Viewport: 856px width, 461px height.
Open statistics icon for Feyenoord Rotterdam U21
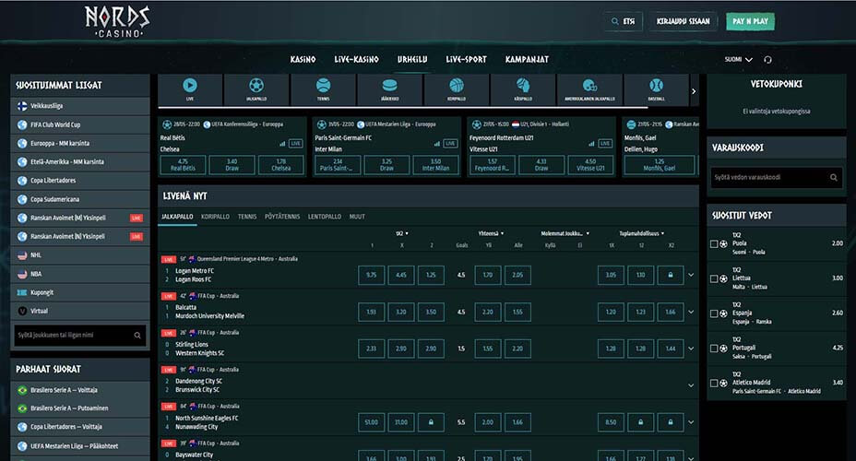click(x=591, y=144)
